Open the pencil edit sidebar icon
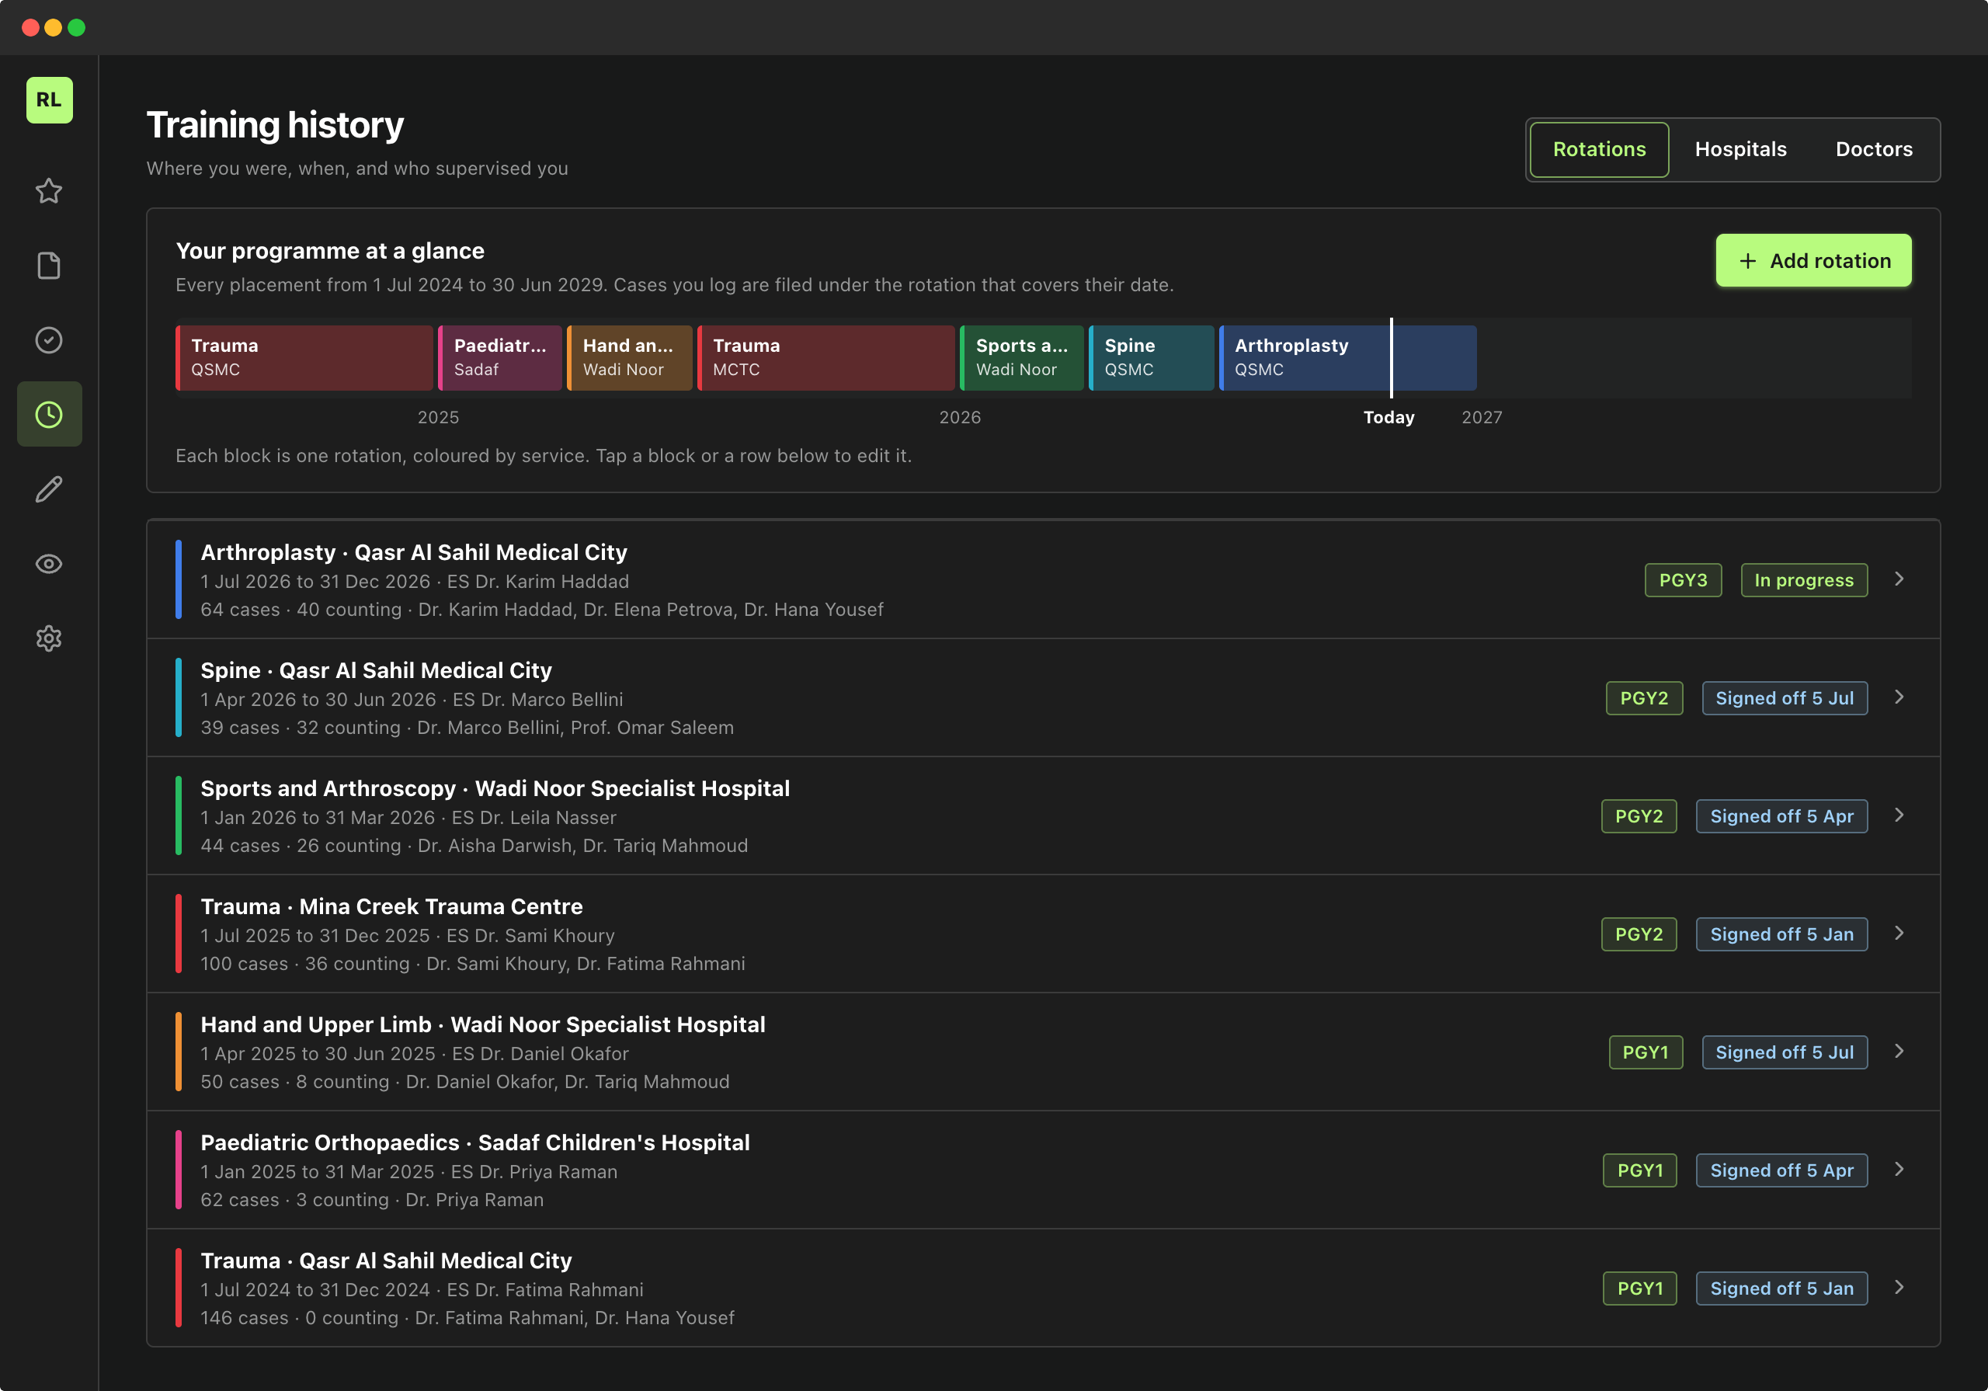 pos(50,489)
